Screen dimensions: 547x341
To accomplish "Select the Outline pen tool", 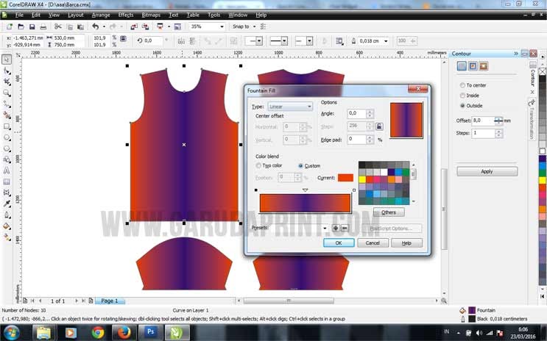I will 7,215.
